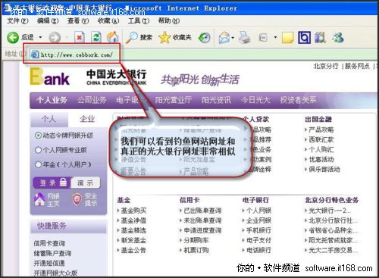This screenshot has width=379, height=278.
Task: Open 个人网银 link under 电子银行
Action: (258, 211)
